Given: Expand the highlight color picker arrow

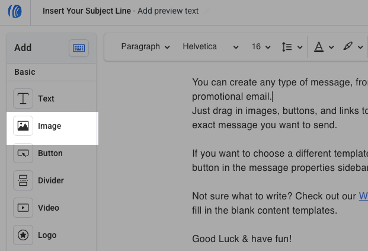Looking at the screenshot, I should (x=361, y=47).
